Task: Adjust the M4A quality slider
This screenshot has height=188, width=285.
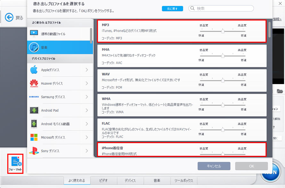Action: coord(223,56)
